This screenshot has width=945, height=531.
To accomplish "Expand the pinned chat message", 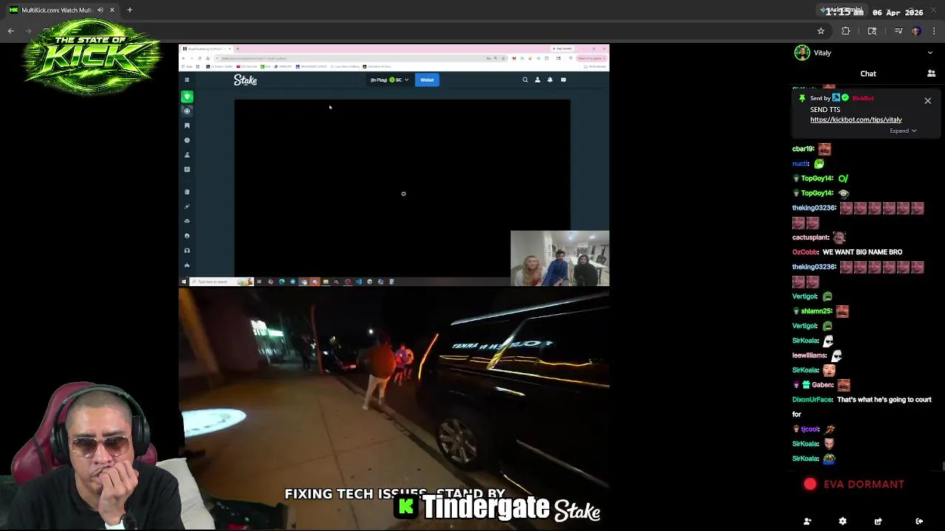I will click(x=903, y=131).
